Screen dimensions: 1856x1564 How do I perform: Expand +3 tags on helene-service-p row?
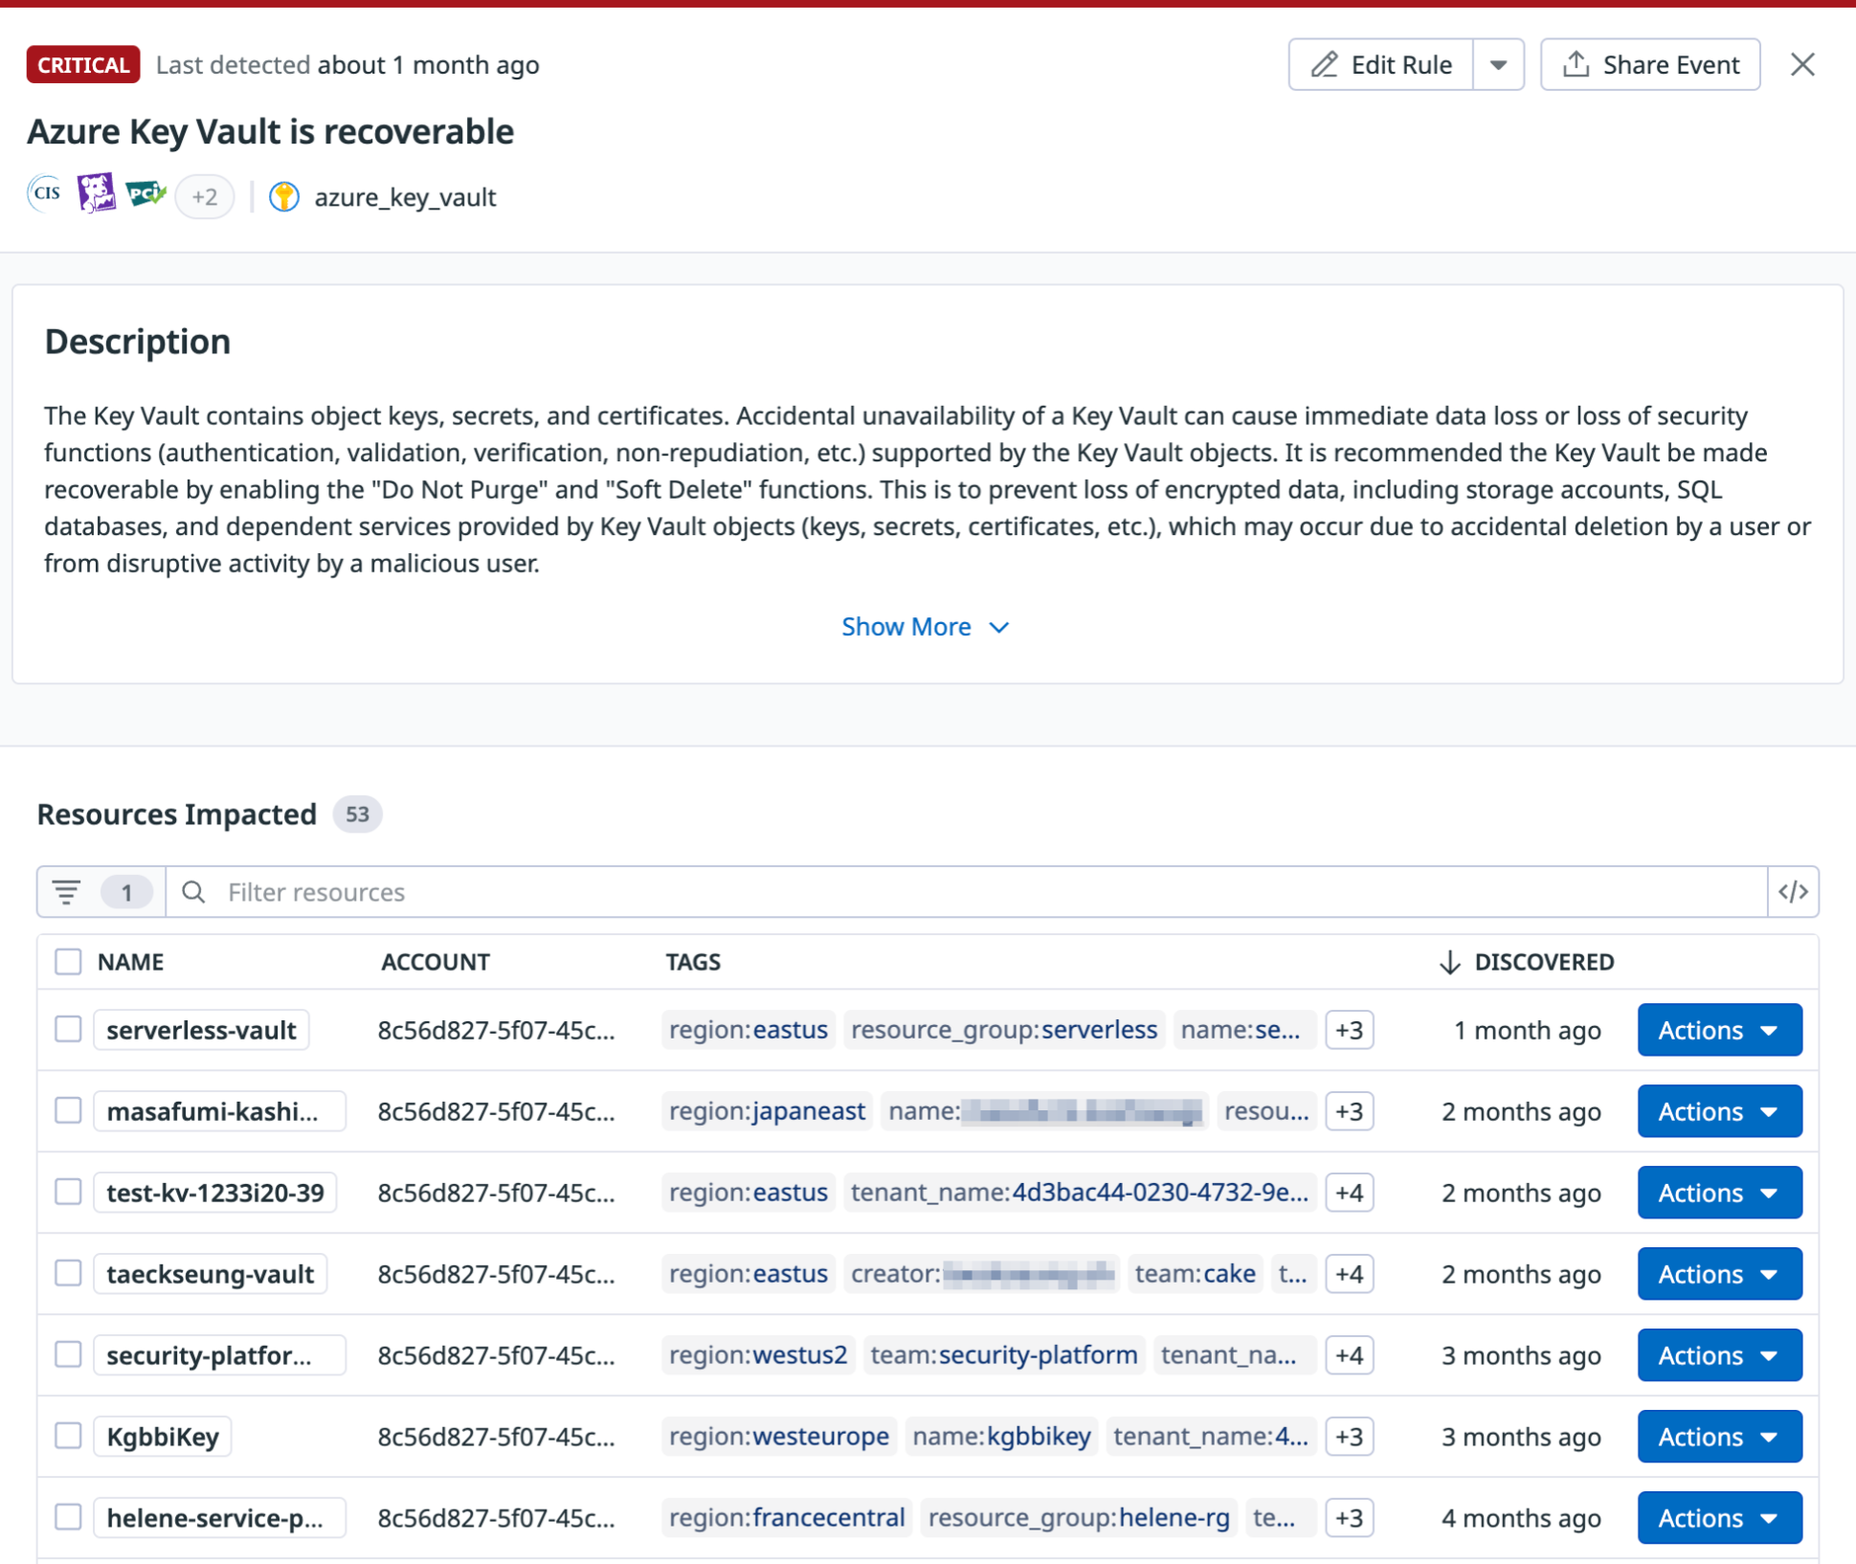pyautogui.click(x=1349, y=1518)
